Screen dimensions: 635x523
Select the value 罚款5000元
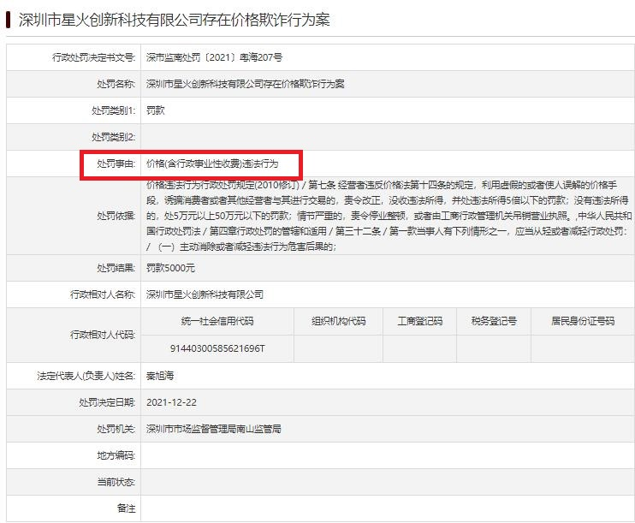click(170, 268)
